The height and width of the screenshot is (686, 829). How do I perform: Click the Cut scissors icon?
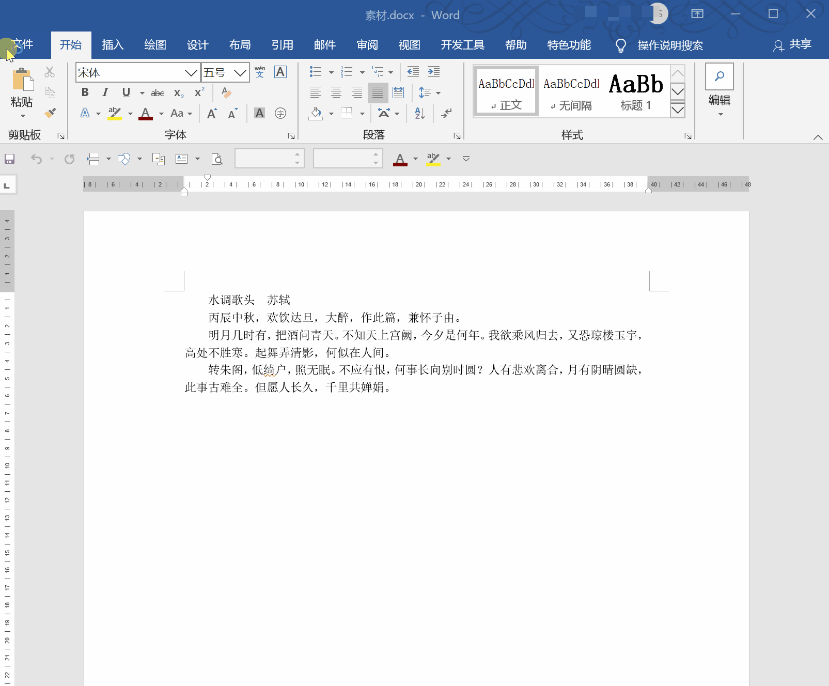coord(50,72)
